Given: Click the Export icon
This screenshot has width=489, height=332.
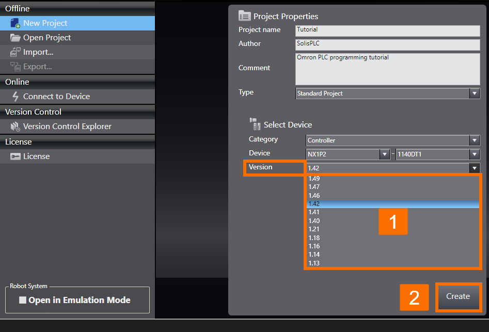Looking at the screenshot, I should coord(14,66).
